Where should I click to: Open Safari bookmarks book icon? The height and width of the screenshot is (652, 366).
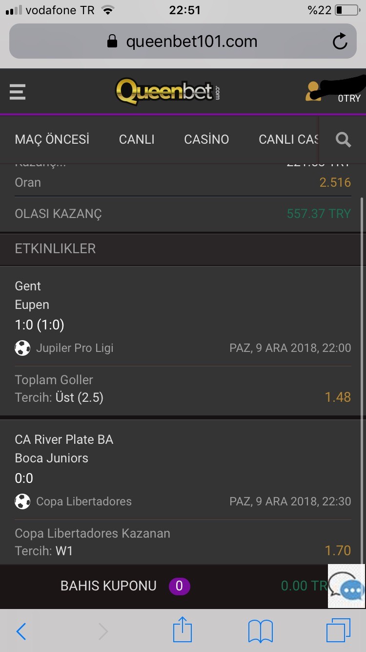pyautogui.click(x=260, y=631)
